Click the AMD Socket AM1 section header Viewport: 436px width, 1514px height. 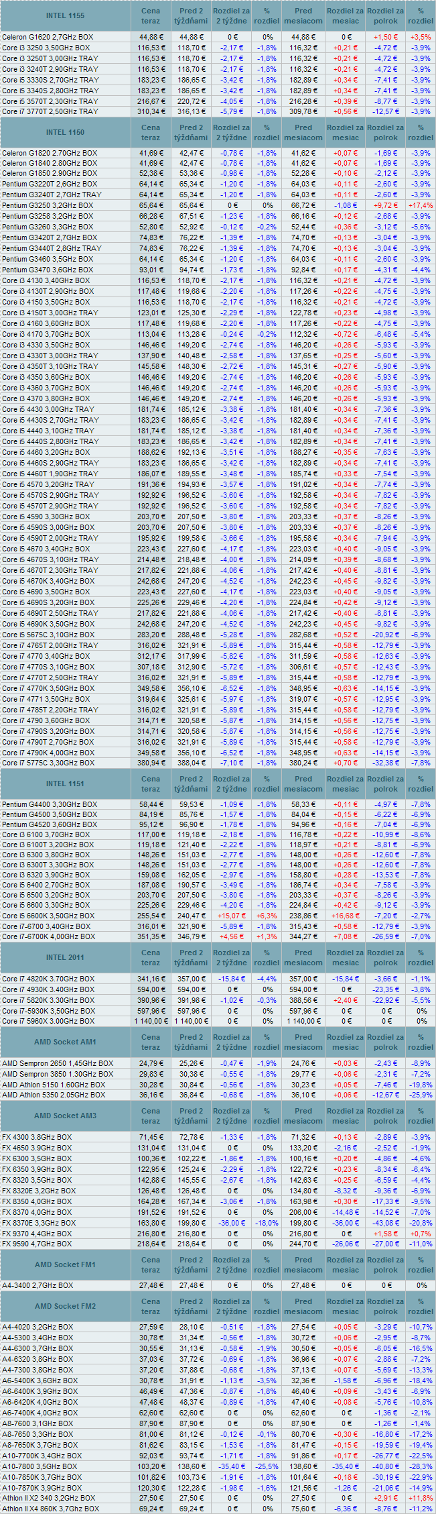pos(66,1042)
